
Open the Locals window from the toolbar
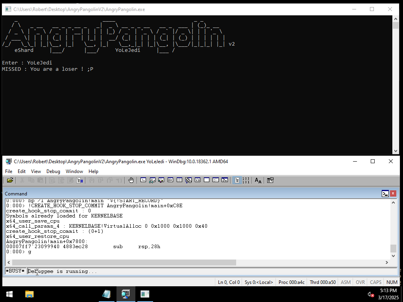pos(161,180)
